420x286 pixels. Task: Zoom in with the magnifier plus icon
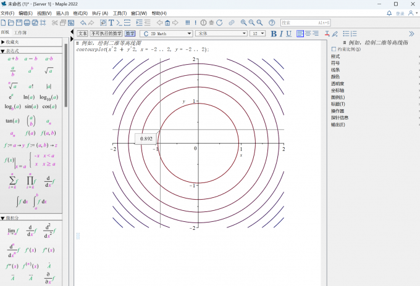pyautogui.click(x=243, y=23)
